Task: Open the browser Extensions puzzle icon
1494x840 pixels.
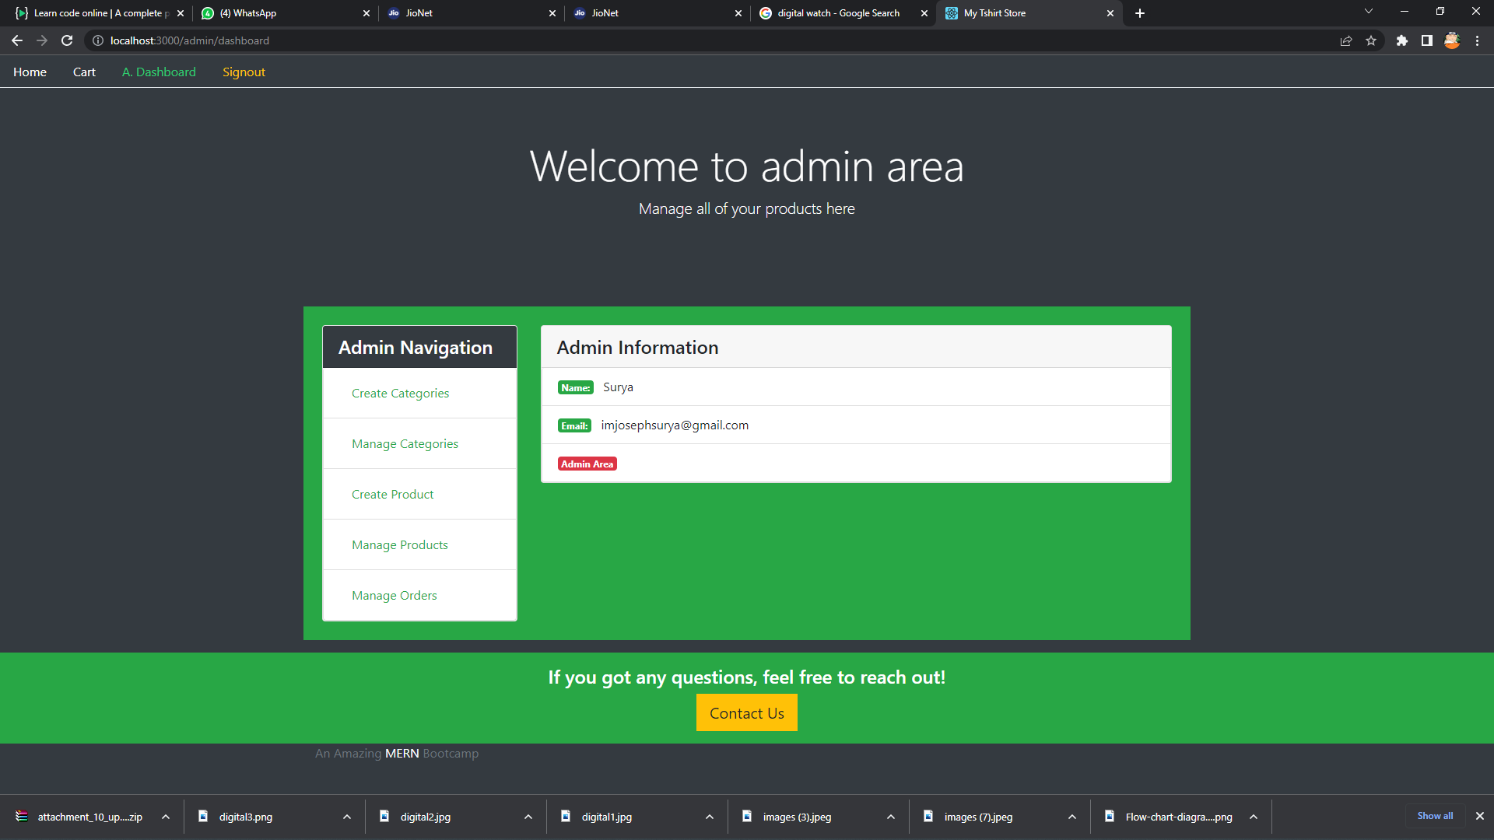Action: coord(1403,40)
